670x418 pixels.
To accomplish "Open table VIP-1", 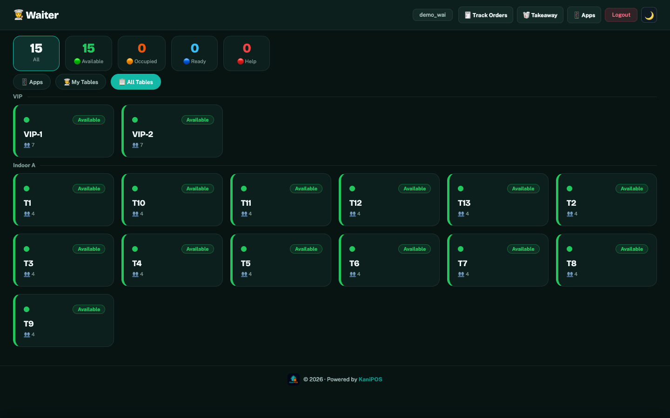I will tap(63, 131).
